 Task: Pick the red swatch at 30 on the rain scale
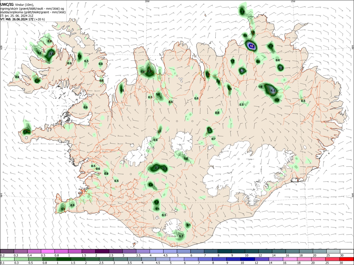pos(347,259)
